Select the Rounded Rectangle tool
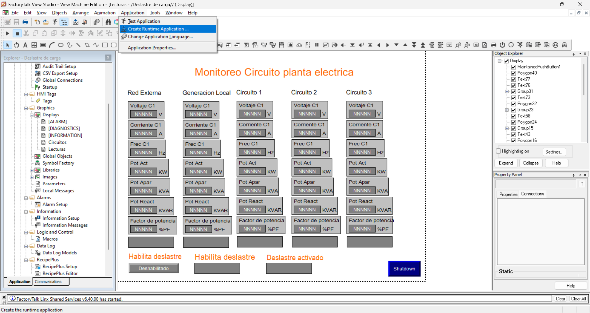Viewport: 590px width, 313px height. tap(114, 45)
